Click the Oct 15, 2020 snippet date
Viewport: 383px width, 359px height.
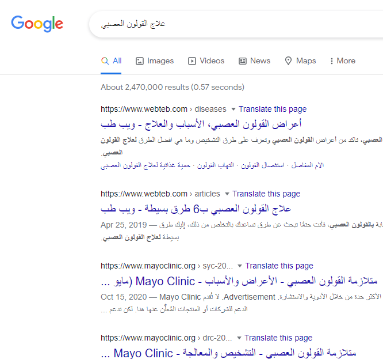click(x=124, y=297)
